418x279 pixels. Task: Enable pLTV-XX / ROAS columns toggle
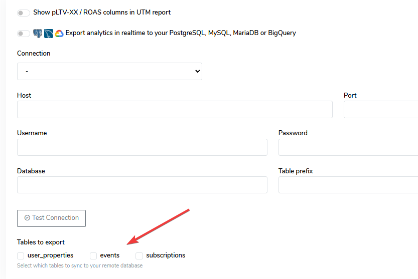pos(24,13)
